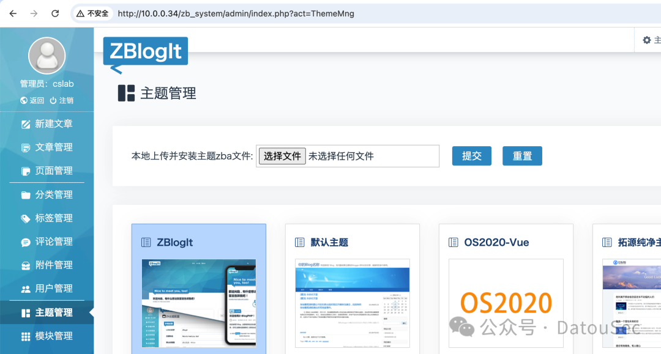Click the 不安全 security warning indicator

92,13
